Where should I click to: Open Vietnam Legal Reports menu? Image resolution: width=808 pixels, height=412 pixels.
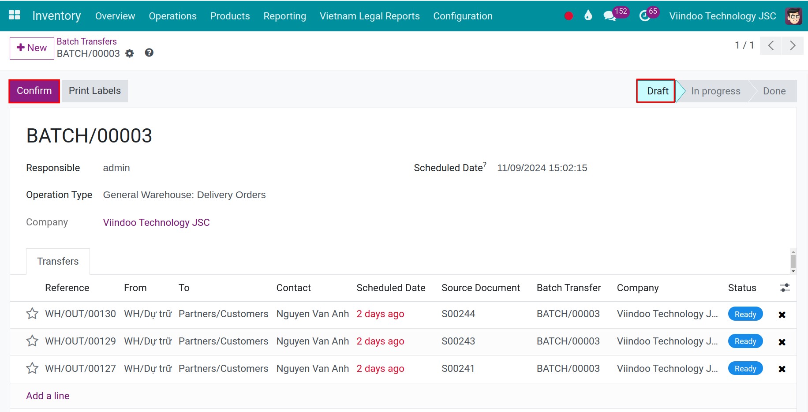[x=370, y=16]
